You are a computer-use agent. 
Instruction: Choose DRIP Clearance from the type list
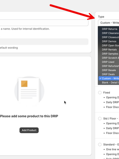click(x=109, y=33)
